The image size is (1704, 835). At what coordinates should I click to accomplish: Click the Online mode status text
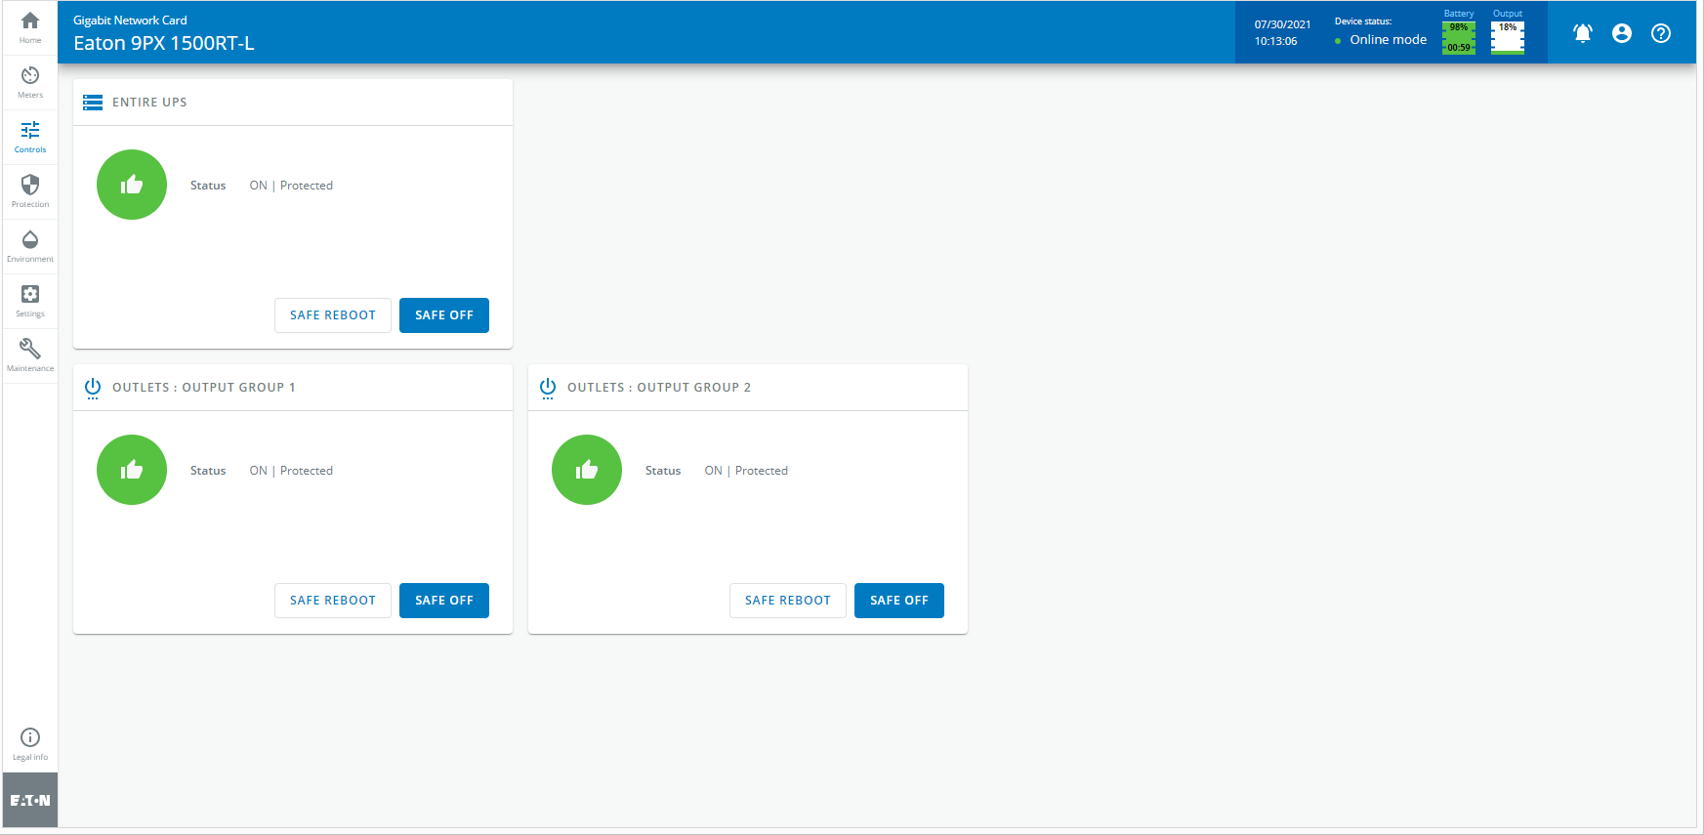1389,40
